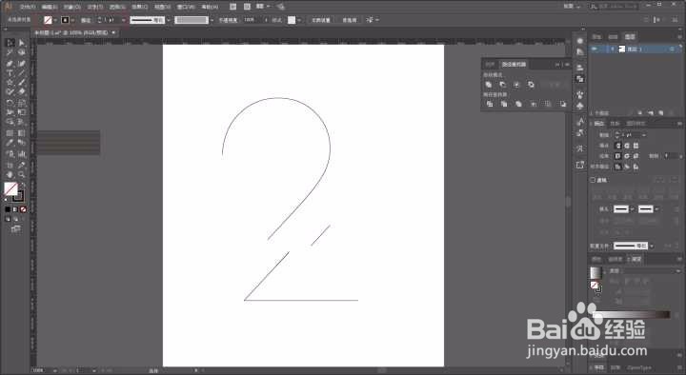Viewport: 686px width, 375px height.
Task: Click the Preferences button in control bar
Action: (349, 20)
